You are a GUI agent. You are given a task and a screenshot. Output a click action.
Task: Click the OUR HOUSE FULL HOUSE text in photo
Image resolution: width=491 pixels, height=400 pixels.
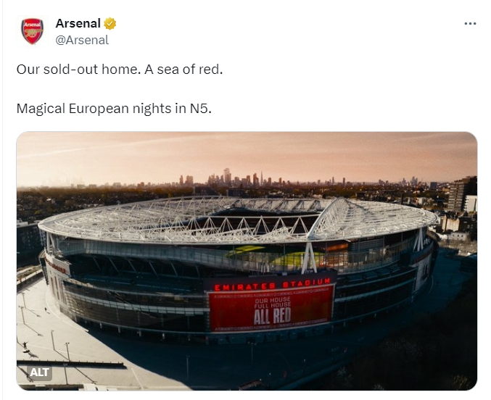273,302
